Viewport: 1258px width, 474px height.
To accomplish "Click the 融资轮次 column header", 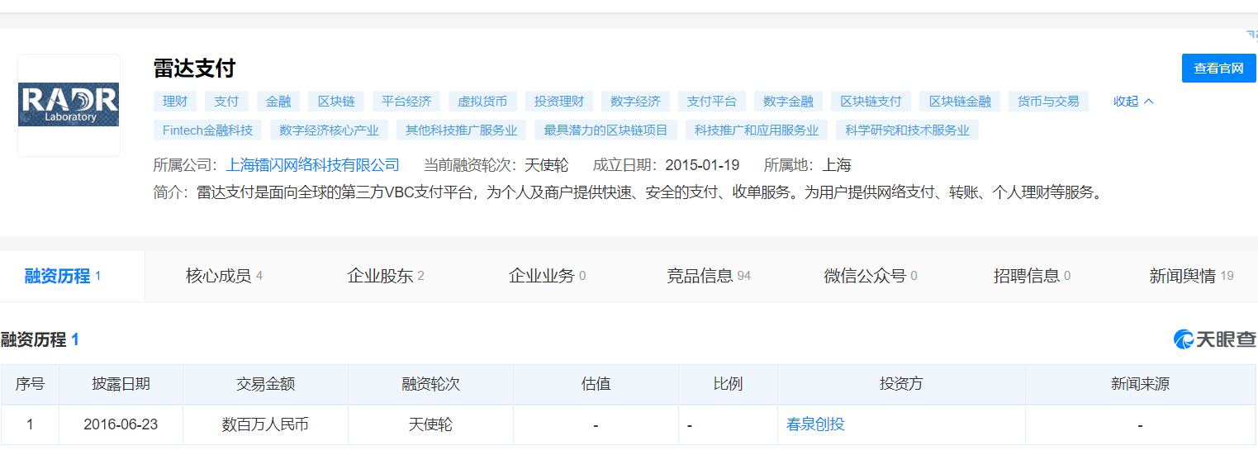I will (x=430, y=384).
